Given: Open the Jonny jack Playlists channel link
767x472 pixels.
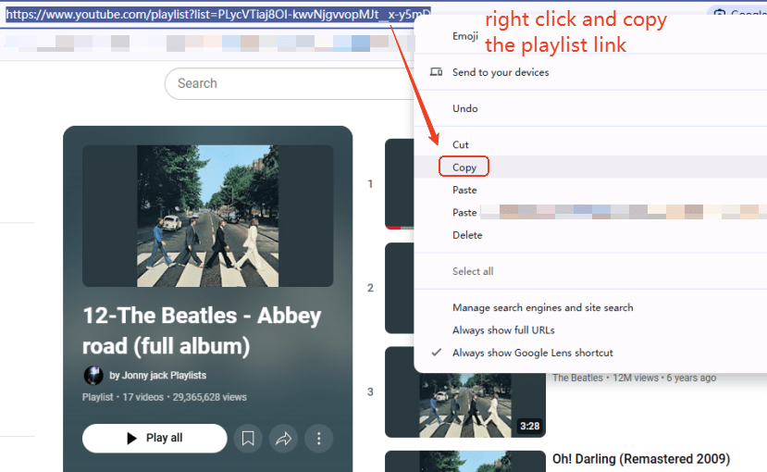Looking at the screenshot, I should [x=157, y=375].
